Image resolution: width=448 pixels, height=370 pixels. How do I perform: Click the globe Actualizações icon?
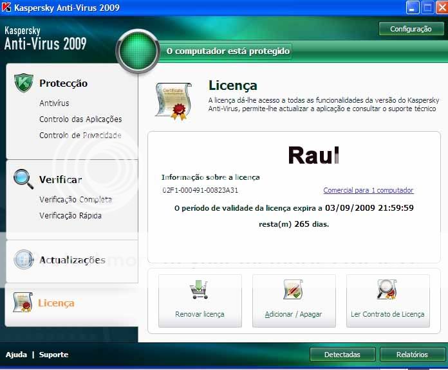pos(23,260)
